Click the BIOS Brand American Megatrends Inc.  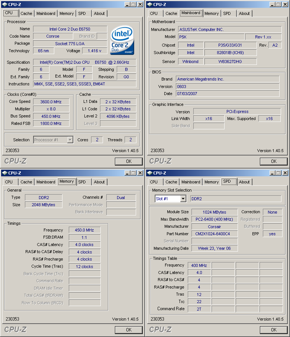coord(228,79)
